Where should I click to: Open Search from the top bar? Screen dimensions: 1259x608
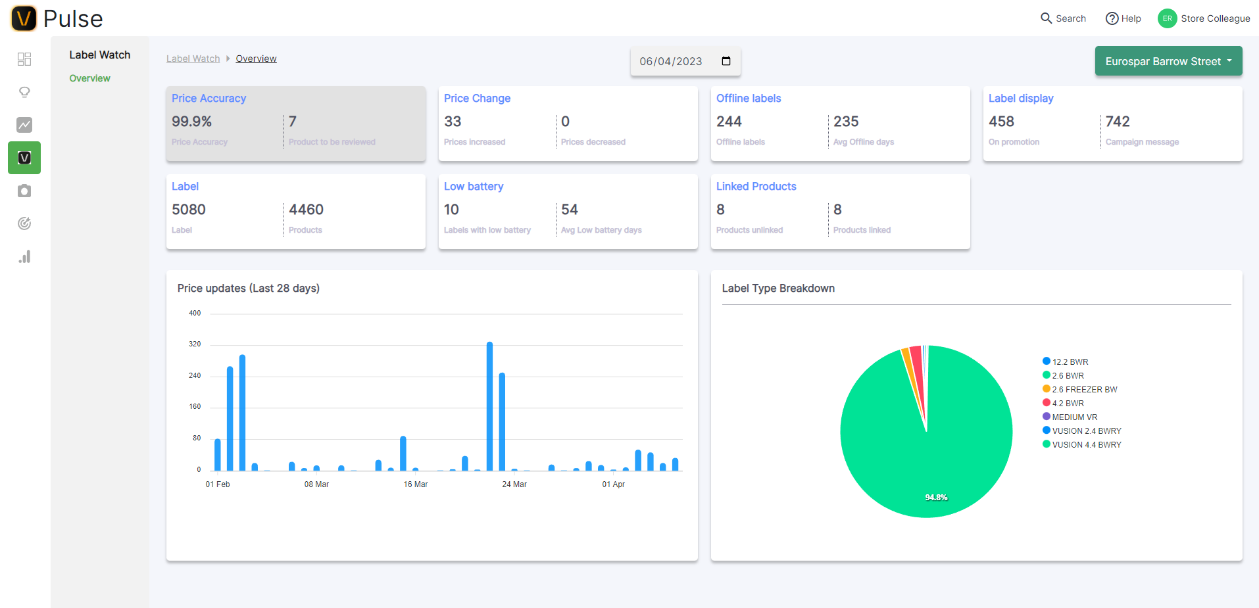(1063, 18)
